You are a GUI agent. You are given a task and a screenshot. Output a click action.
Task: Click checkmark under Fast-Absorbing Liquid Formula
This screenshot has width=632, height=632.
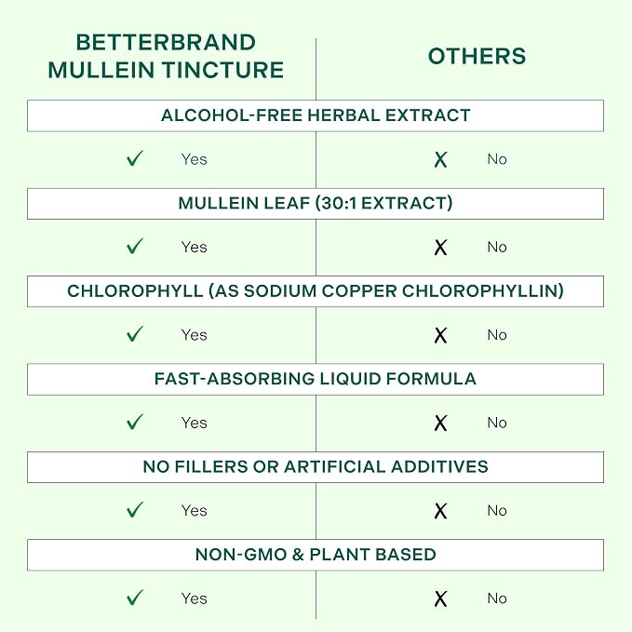click(135, 422)
